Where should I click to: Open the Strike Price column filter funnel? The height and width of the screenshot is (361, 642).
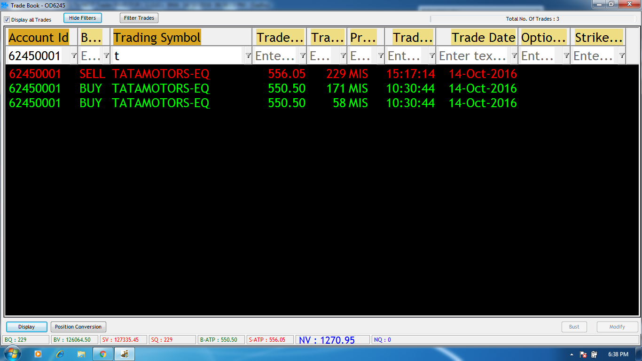pos(622,55)
